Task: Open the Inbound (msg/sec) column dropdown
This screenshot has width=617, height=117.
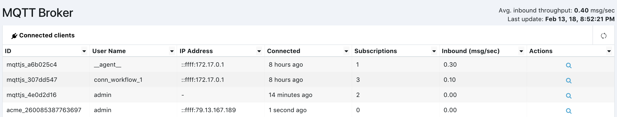Action: pyautogui.click(x=521, y=51)
